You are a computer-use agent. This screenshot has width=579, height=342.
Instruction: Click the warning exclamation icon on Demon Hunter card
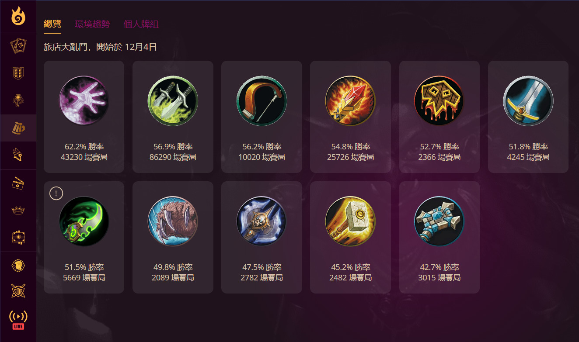click(56, 193)
